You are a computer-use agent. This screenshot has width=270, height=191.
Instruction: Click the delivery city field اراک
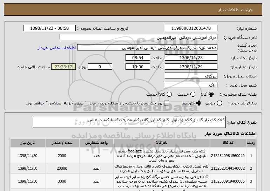pos(191,85)
